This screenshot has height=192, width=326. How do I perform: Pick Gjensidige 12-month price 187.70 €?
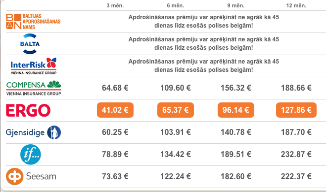[x=296, y=132]
